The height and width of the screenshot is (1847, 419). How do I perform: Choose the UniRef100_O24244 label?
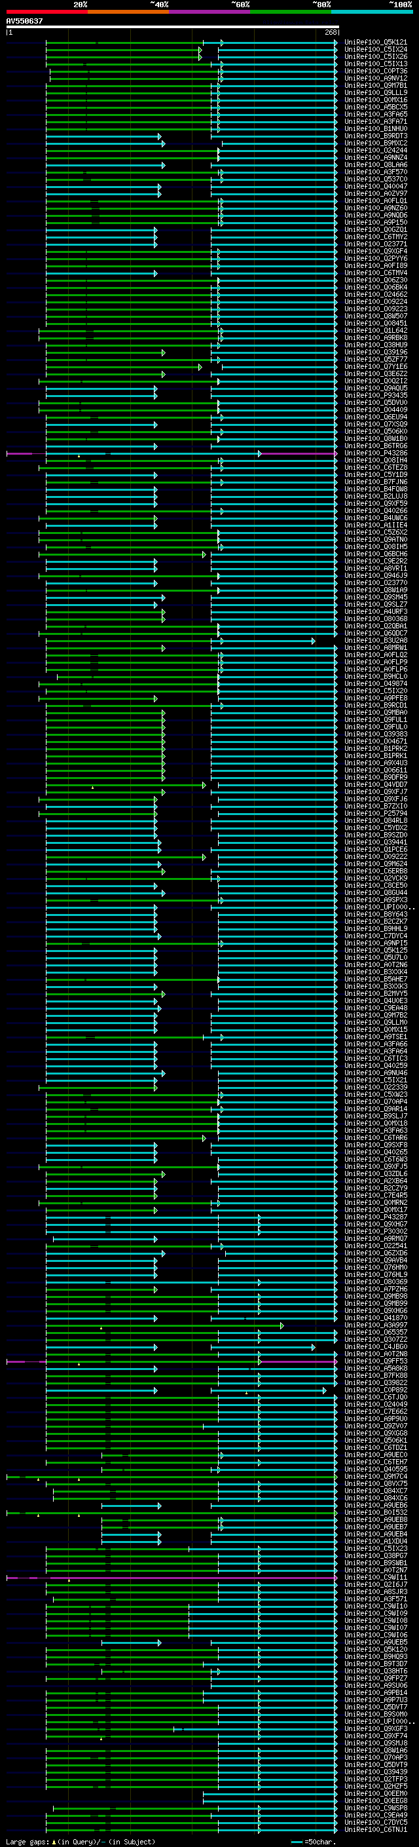[x=375, y=151]
